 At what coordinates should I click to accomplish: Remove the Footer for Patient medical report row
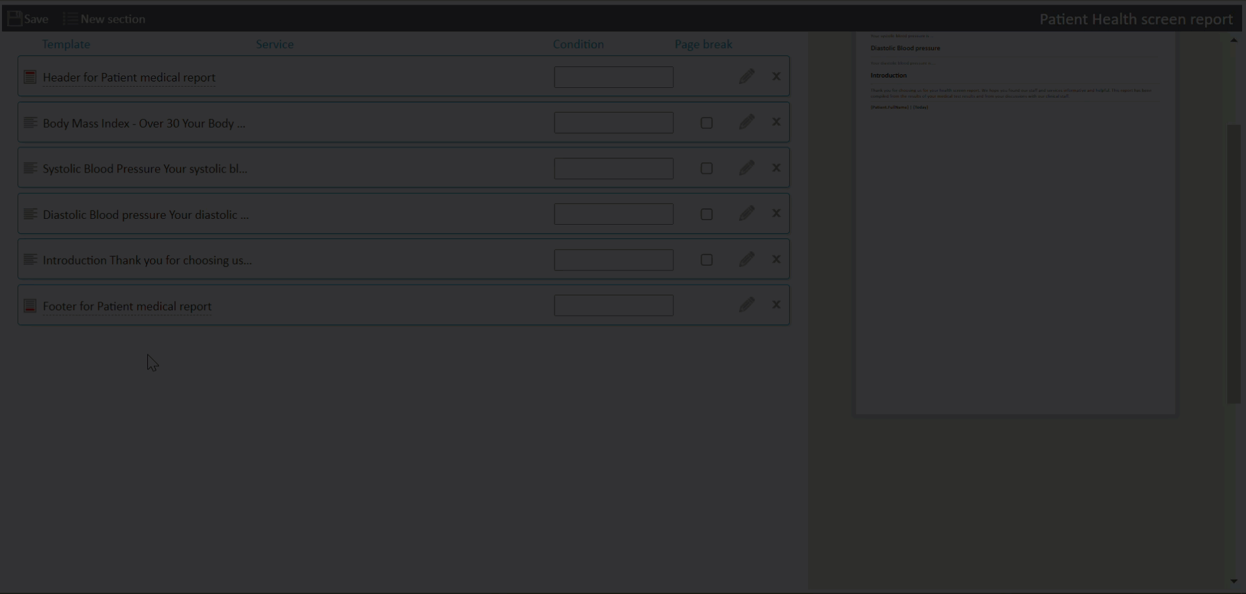point(776,305)
